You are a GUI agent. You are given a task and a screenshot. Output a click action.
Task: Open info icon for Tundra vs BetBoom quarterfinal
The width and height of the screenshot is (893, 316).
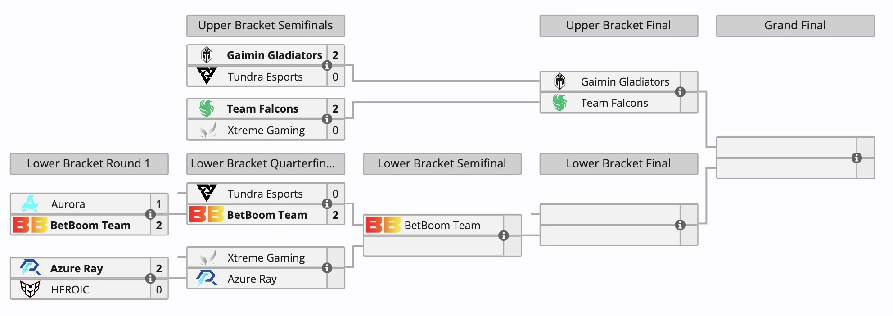327,204
